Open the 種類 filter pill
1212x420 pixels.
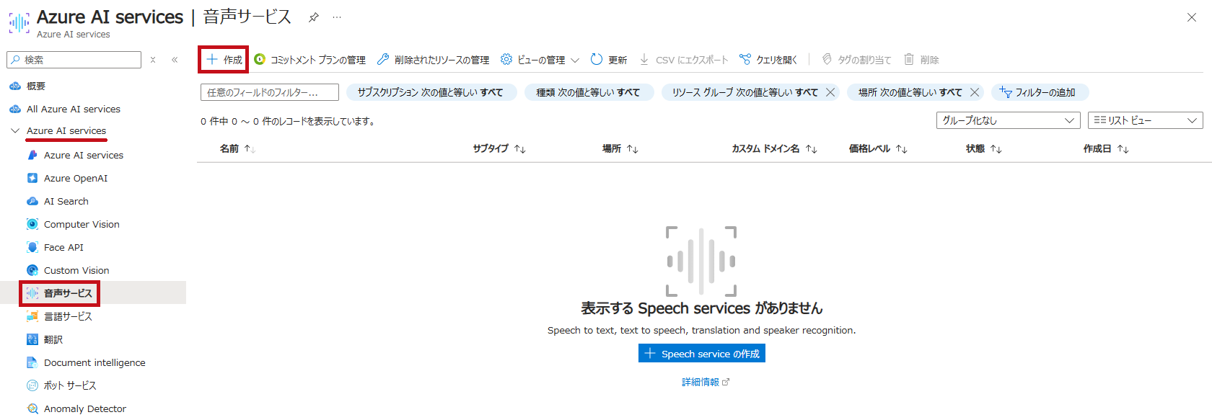pyautogui.click(x=589, y=92)
